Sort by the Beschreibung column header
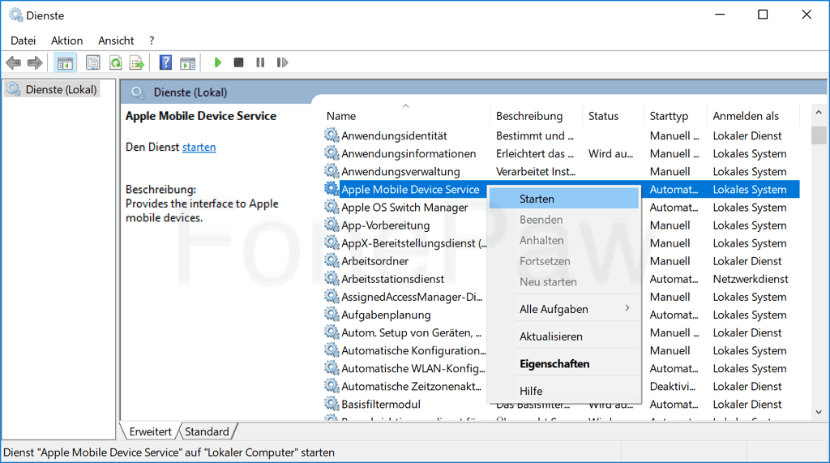Screen dimensions: 830x463 click(x=536, y=116)
